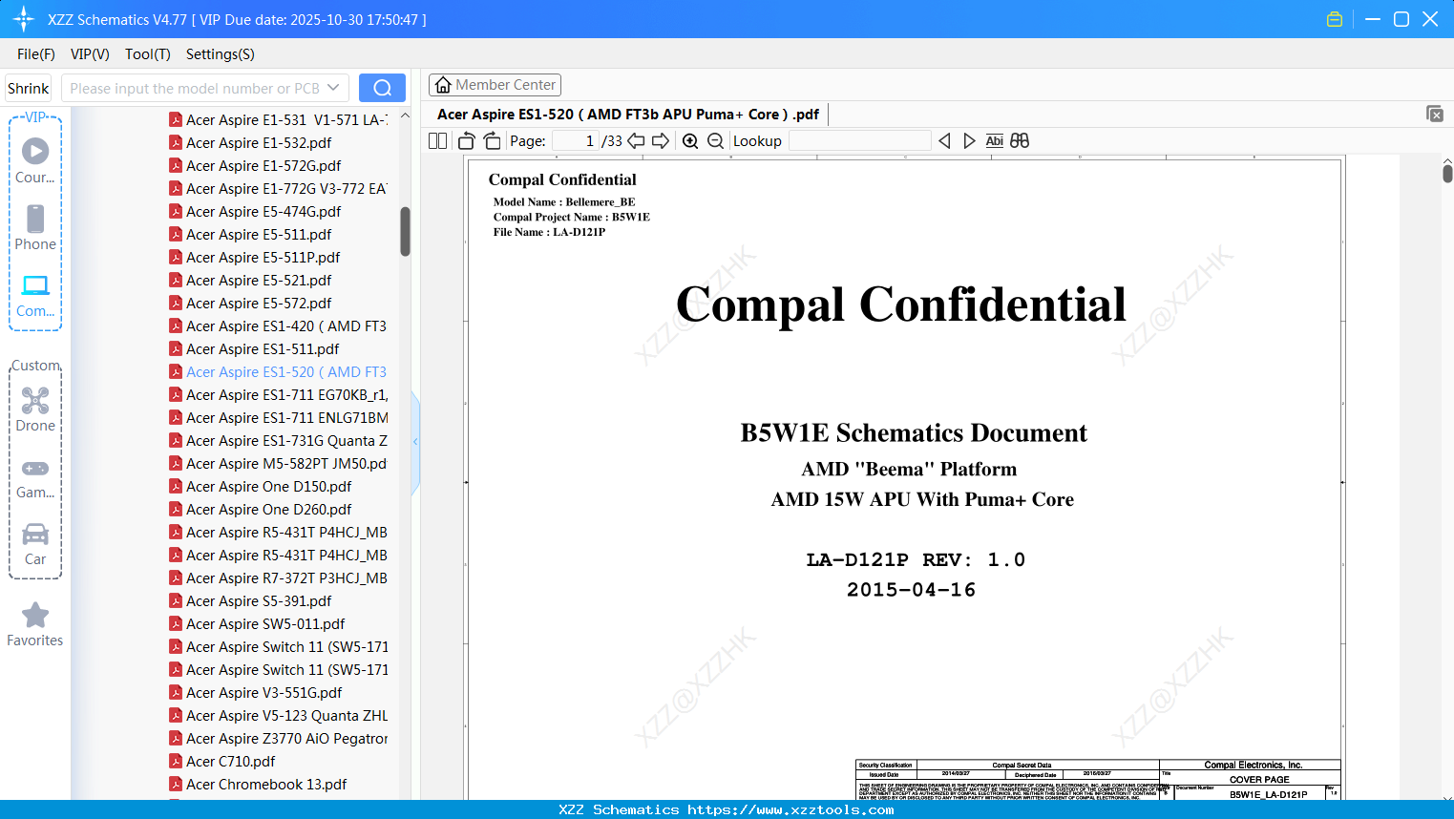Open the Car schematics category

tap(35, 544)
